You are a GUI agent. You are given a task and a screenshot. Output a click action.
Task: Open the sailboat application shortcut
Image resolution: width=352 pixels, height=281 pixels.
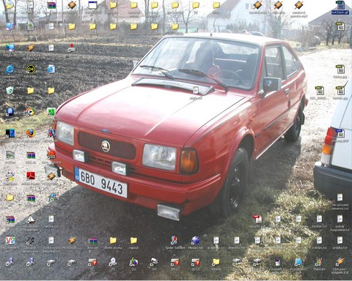(31, 219)
